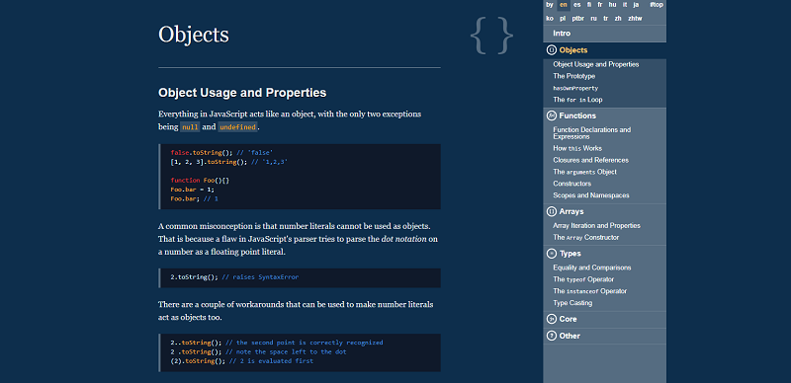Click the Types section circle icon
The image size is (791, 383).
552,254
